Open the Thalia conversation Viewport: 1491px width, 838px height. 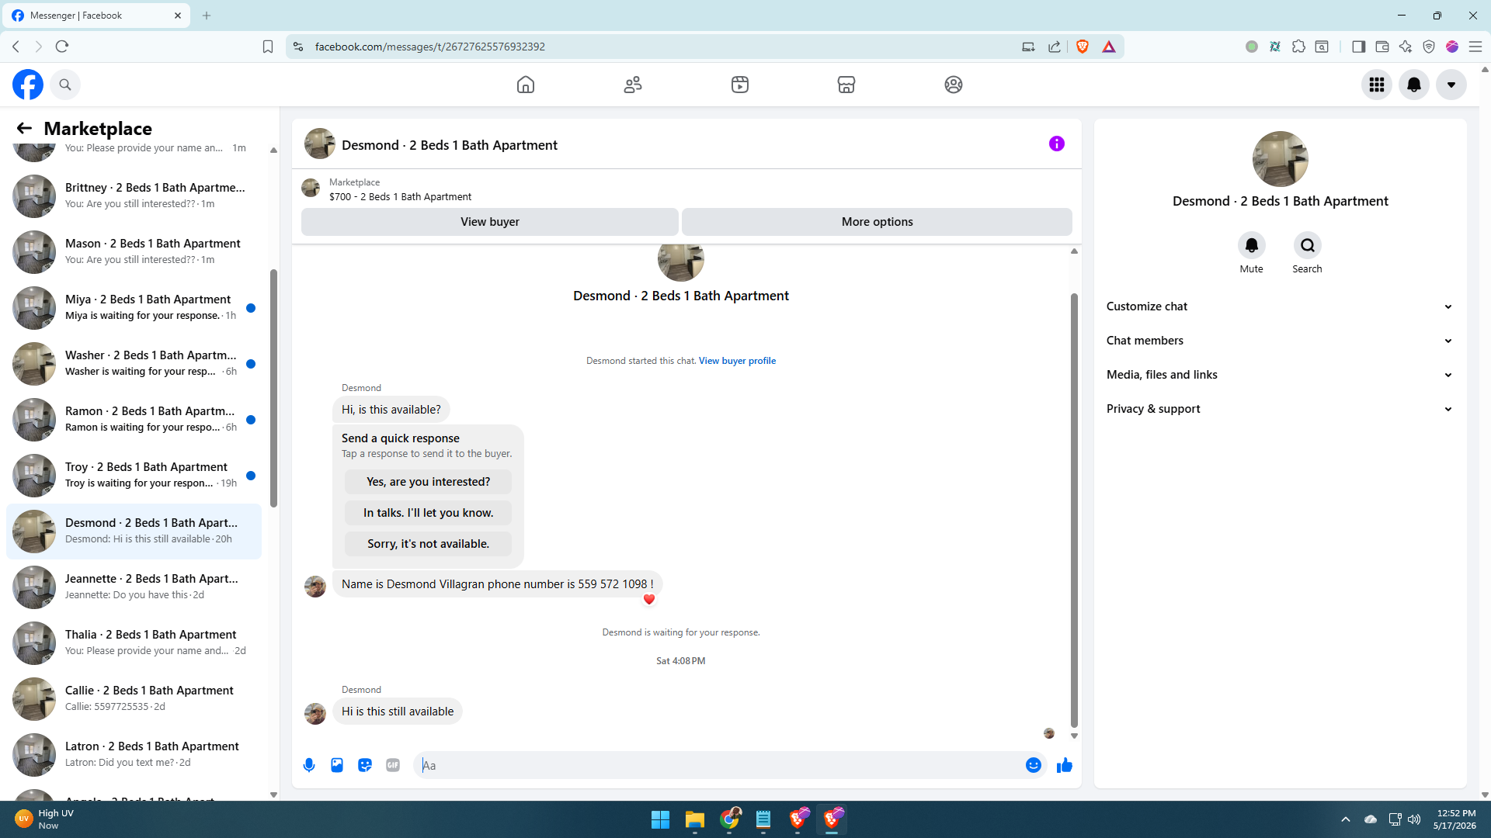[x=134, y=642]
